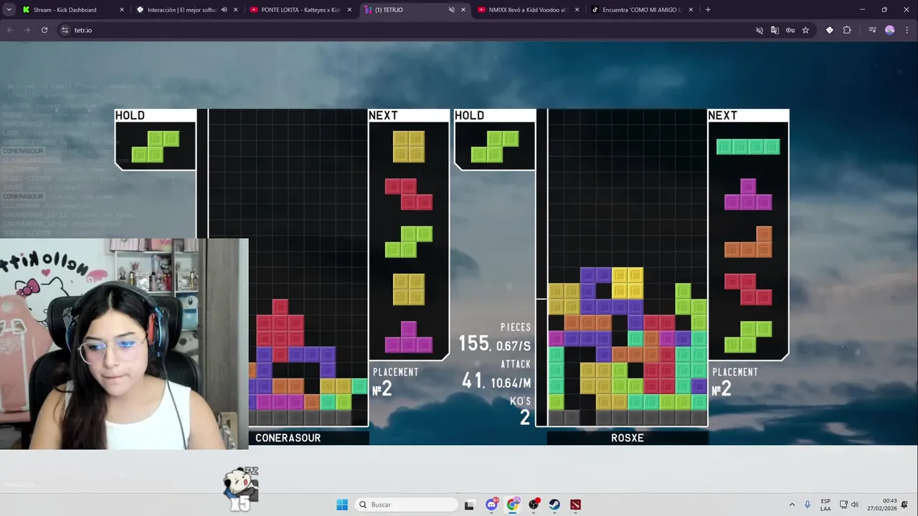Click the teal I piece in ROSXE's next queue
Viewport: 918px width, 516px height.
(x=748, y=147)
